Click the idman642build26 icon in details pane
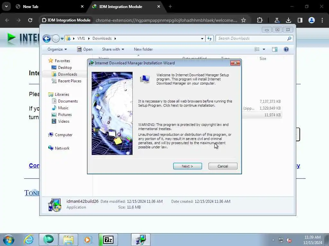 (55, 205)
